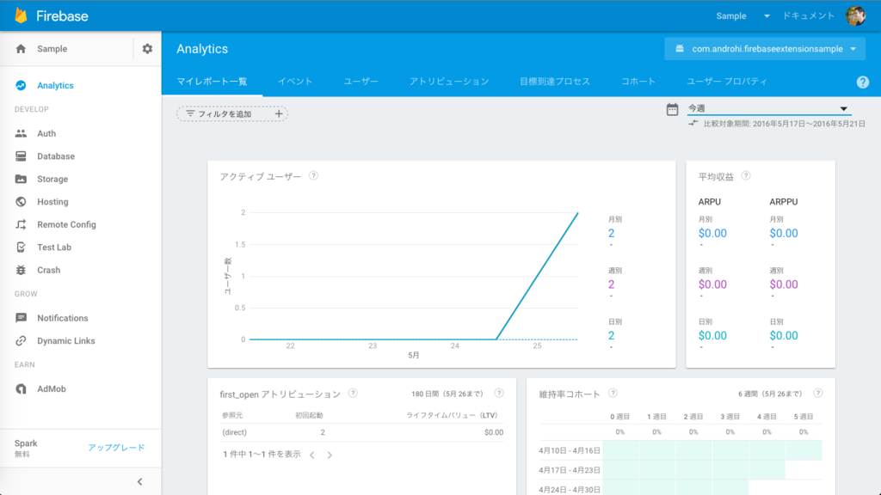Click help icon beside first_open アトリビューション title

point(353,394)
